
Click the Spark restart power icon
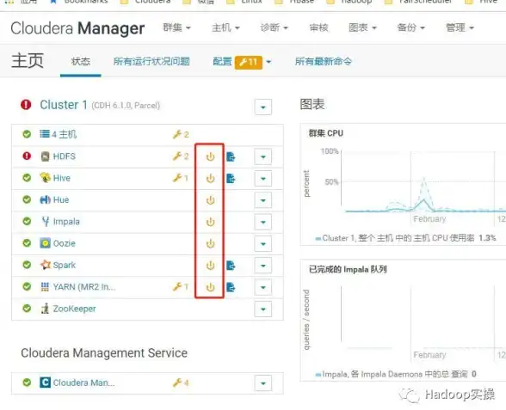210,266
